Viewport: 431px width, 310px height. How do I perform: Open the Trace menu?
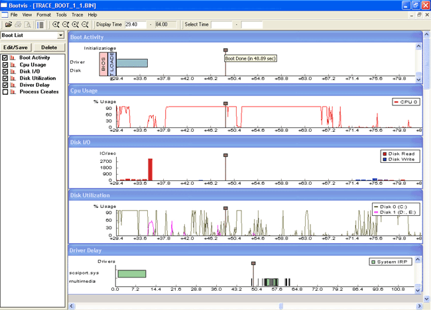[77, 15]
